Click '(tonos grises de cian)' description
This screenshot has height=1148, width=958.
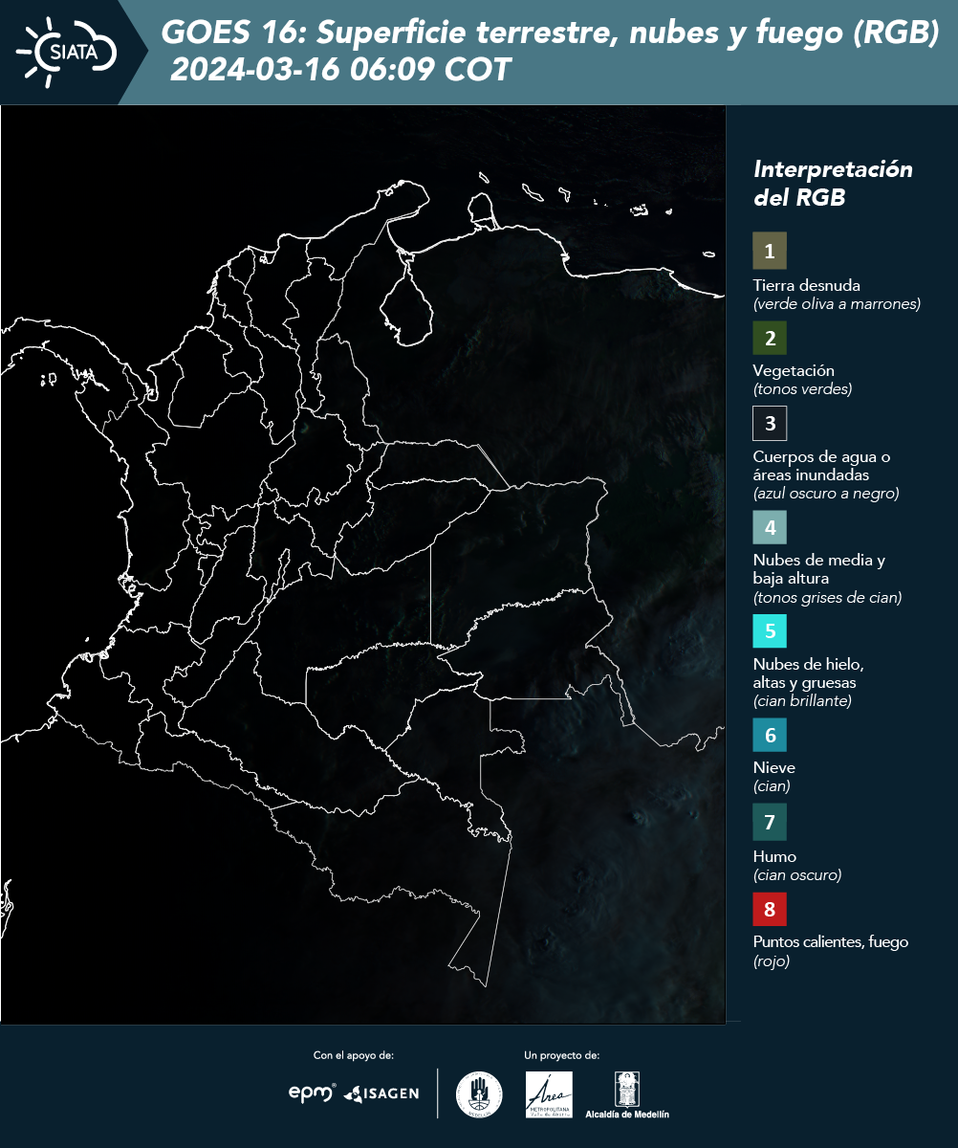point(827,598)
